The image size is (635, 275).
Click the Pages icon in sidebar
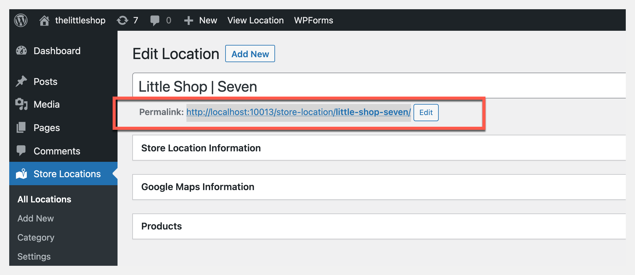(22, 128)
